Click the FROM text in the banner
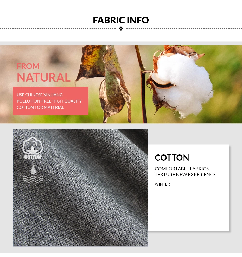The width and height of the screenshot is (242, 257). (28, 66)
